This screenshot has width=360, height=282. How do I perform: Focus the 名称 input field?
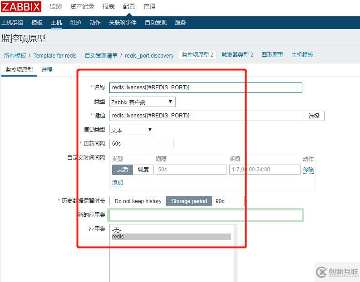[206, 88]
